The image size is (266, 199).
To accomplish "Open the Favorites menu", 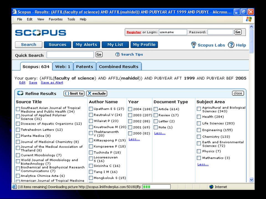I will [x=56, y=19].
